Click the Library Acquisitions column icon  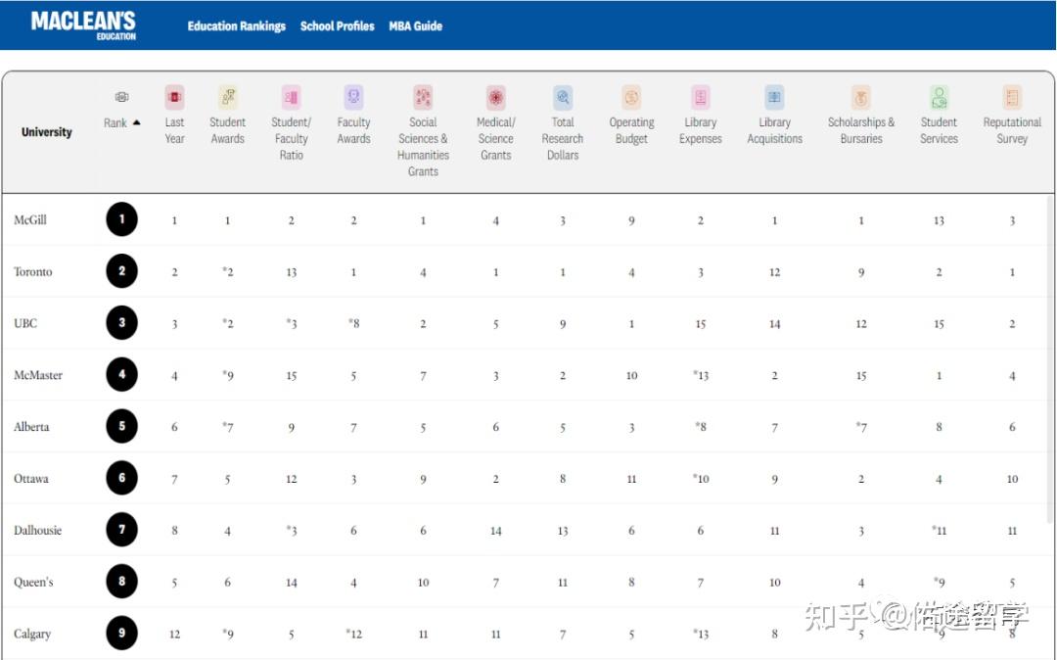pyautogui.click(x=774, y=97)
